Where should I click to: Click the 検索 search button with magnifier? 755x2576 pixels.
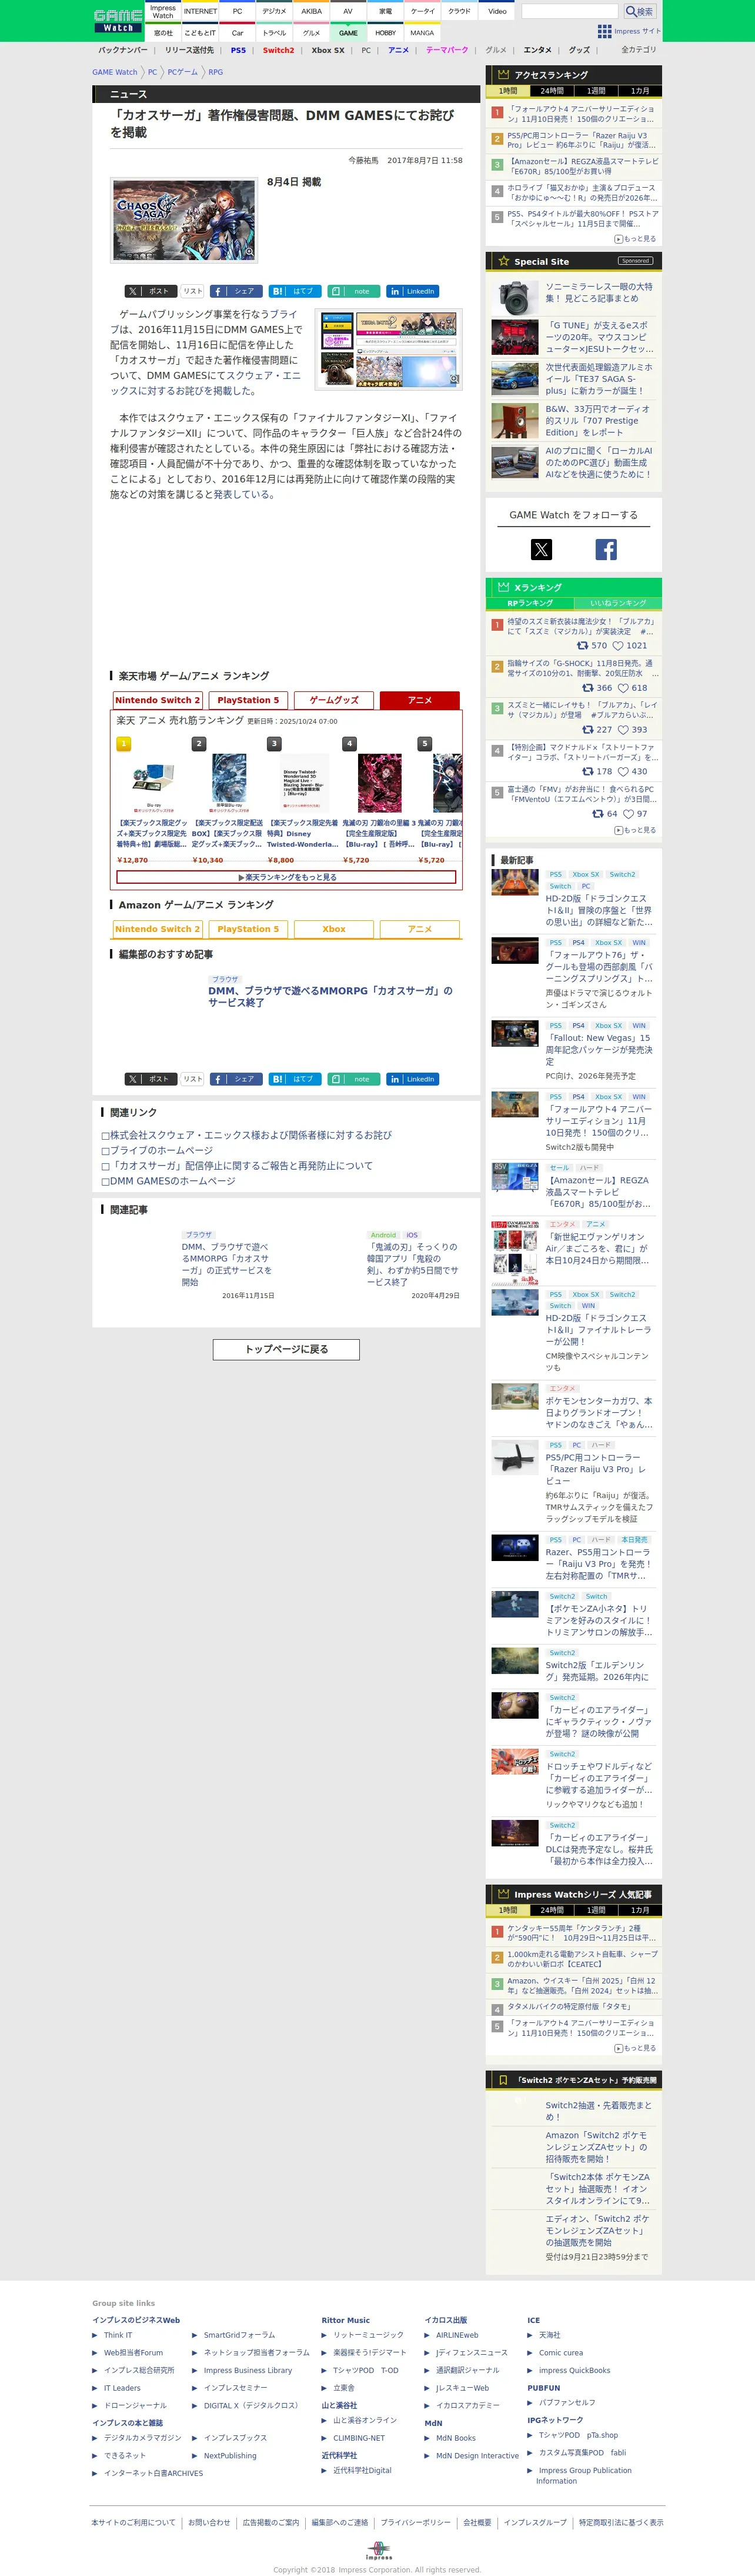pos(639,12)
